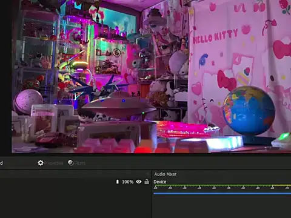Open the Filters dialog icon
The image size is (291, 218).
tap(71, 163)
